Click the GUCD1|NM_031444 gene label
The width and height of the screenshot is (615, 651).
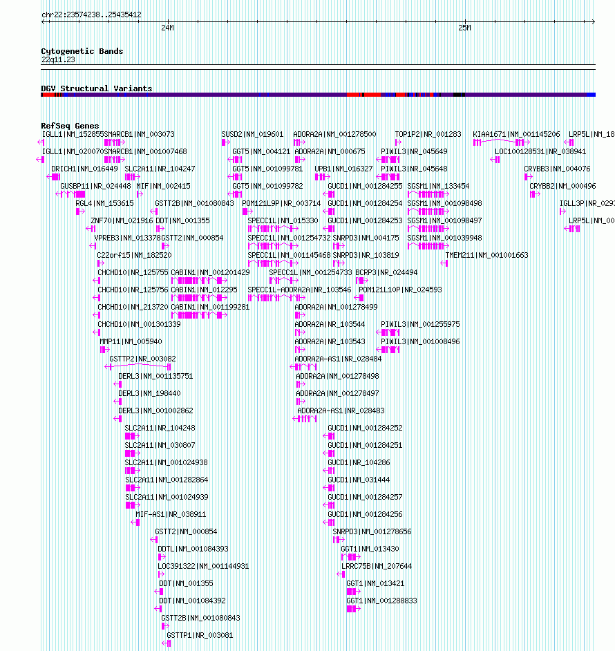click(359, 480)
